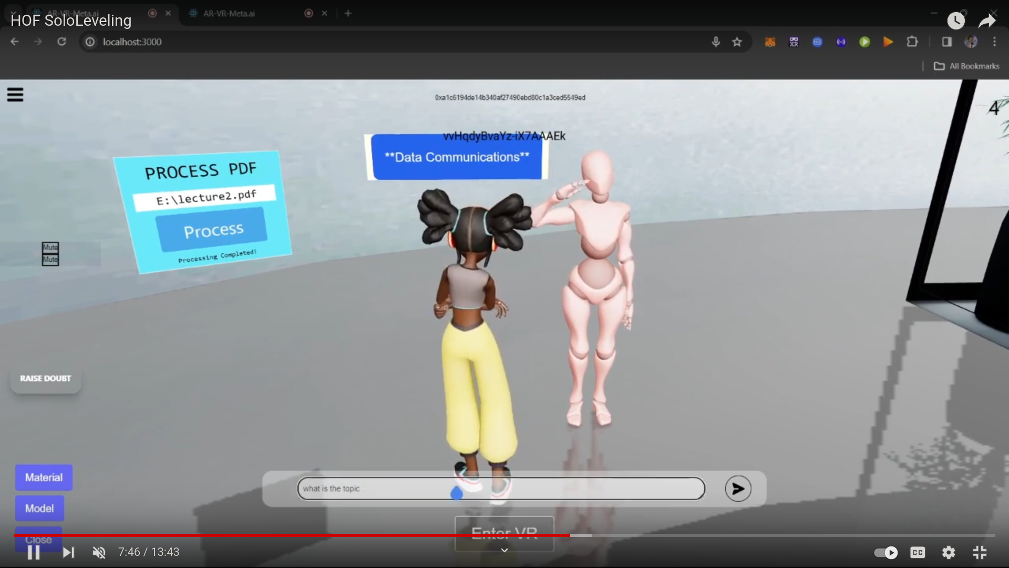Click the Watch later clock icon

click(956, 21)
